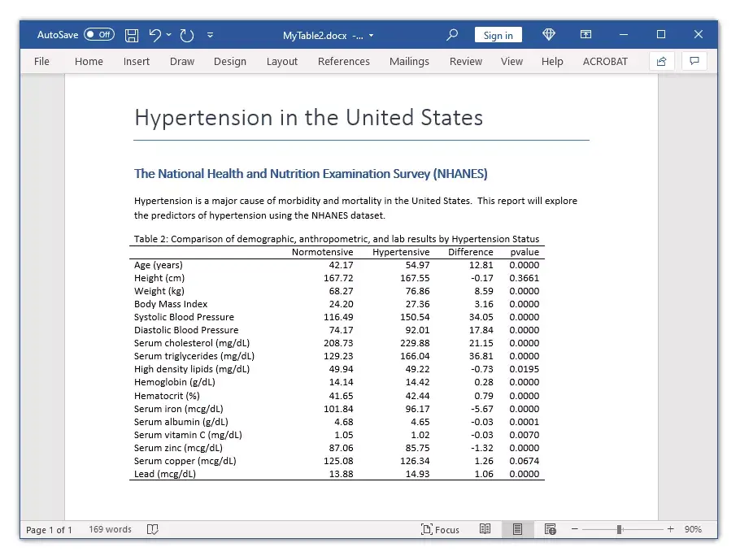This screenshot has height=556, width=740.
Task: Click the Save icon in title bar
Action: tap(132, 35)
